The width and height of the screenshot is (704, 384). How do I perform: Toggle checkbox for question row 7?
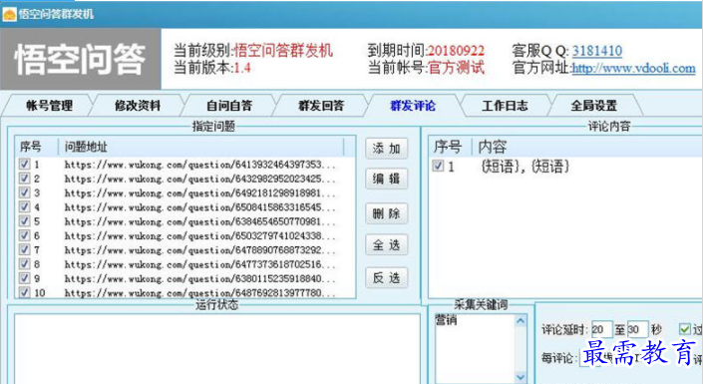coord(24,249)
